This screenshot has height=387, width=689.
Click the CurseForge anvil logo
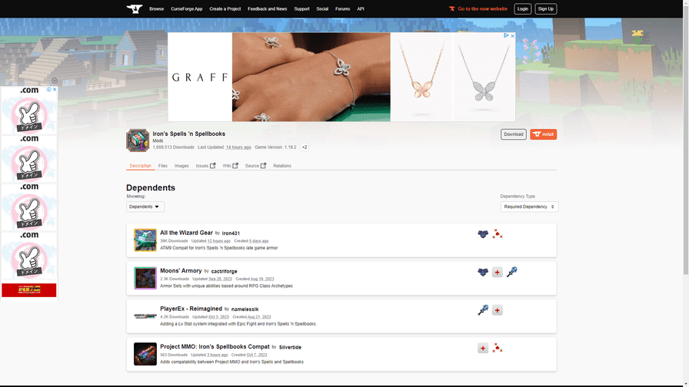[x=135, y=9]
